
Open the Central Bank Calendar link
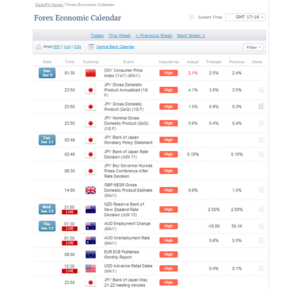coord(116,47)
